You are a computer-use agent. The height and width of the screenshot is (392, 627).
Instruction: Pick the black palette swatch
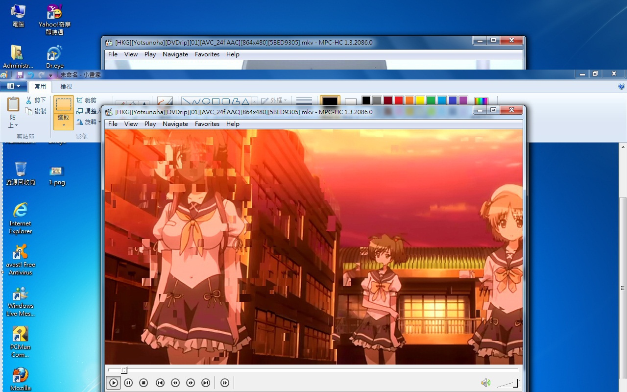pyautogui.click(x=366, y=100)
